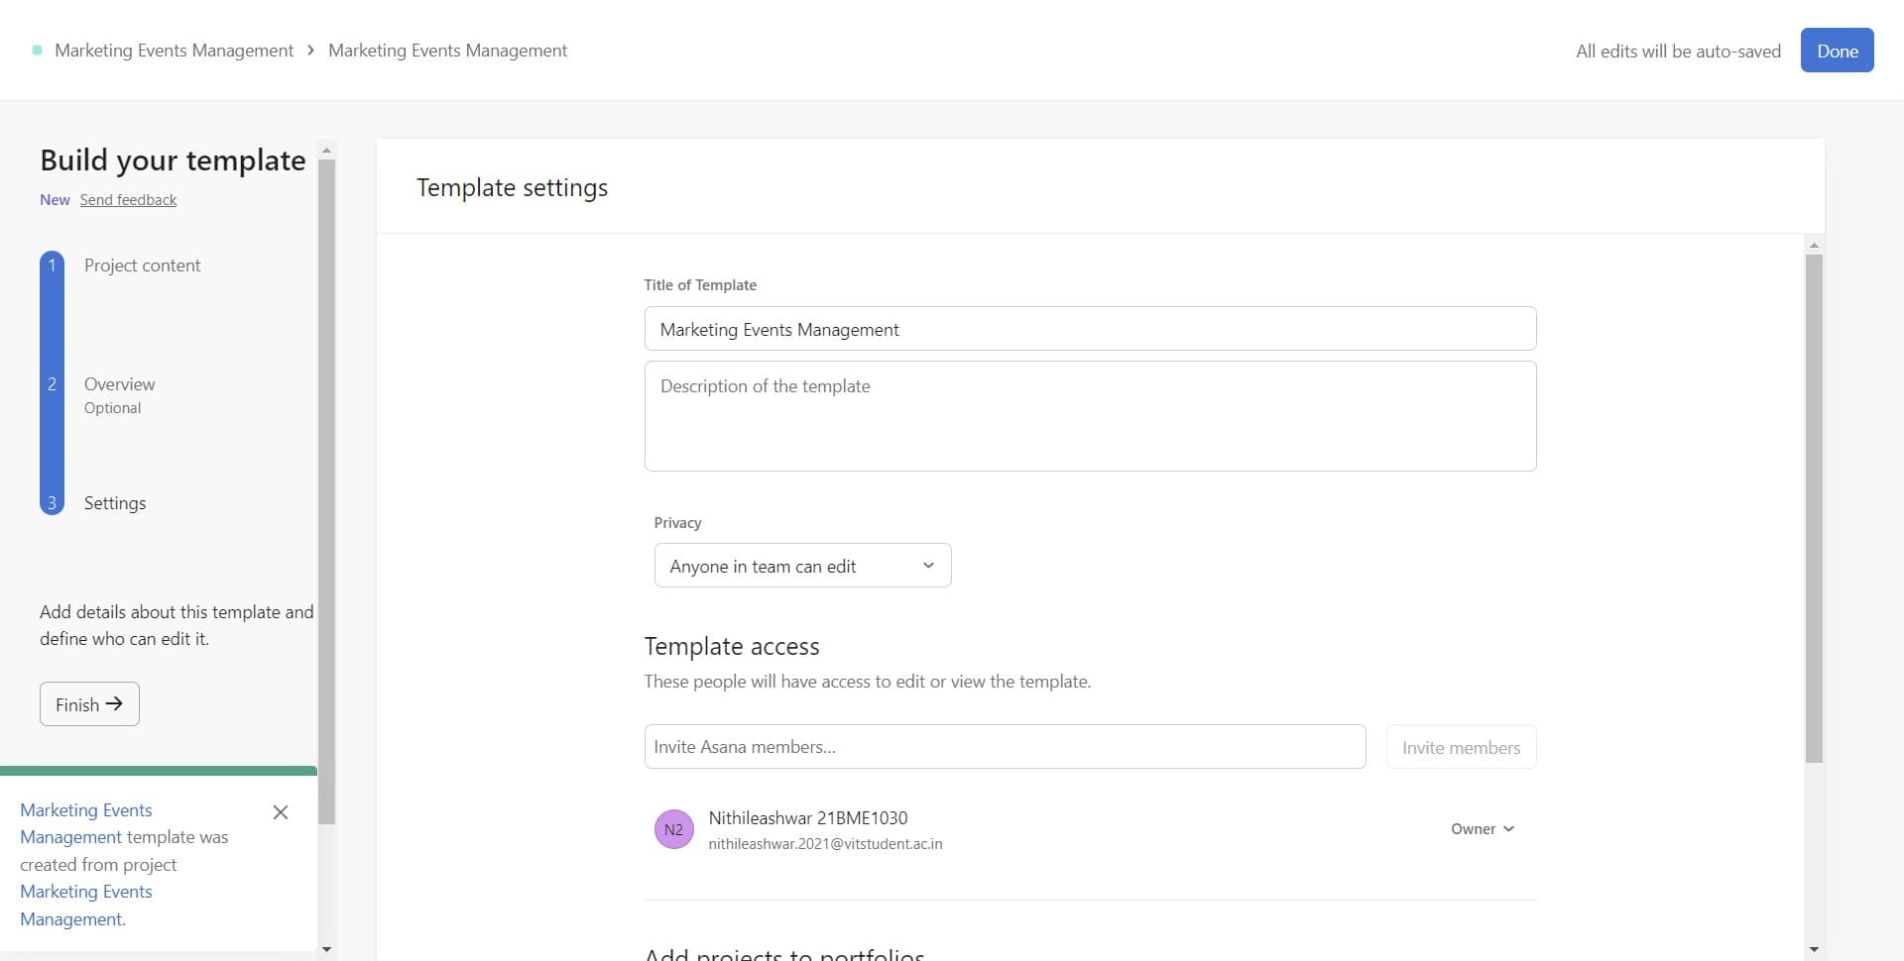This screenshot has width=1904, height=961.
Task: Click the 'Invite Asana members' input field
Action: (1005, 746)
